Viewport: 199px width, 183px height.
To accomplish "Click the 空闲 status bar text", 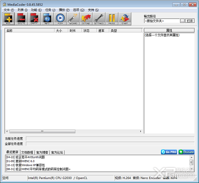I will tap(6, 178).
